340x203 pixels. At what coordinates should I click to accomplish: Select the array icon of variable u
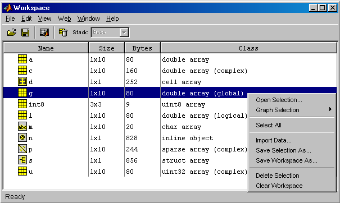tap(22, 171)
